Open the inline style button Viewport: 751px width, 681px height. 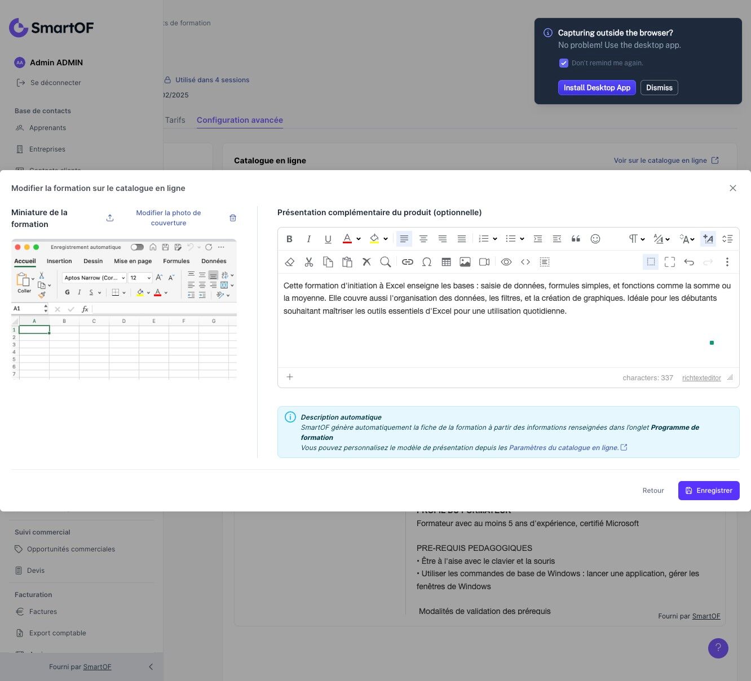pyautogui.click(x=708, y=239)
